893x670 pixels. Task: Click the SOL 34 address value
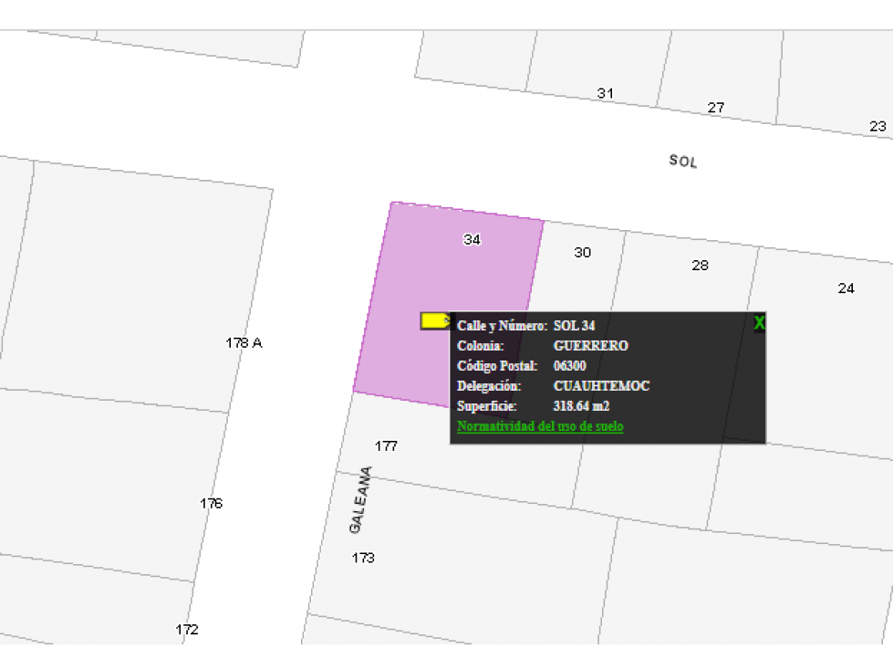tap(574, 326)
